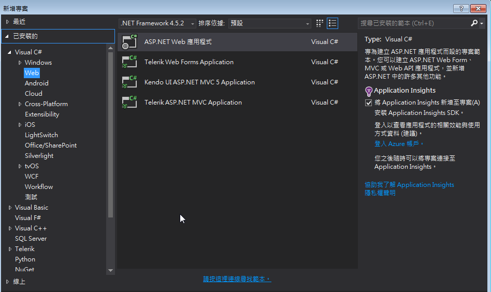The width and height of the screenshot is (491, 292).
Task: Select the Cloud category
Action: (34, 94)
